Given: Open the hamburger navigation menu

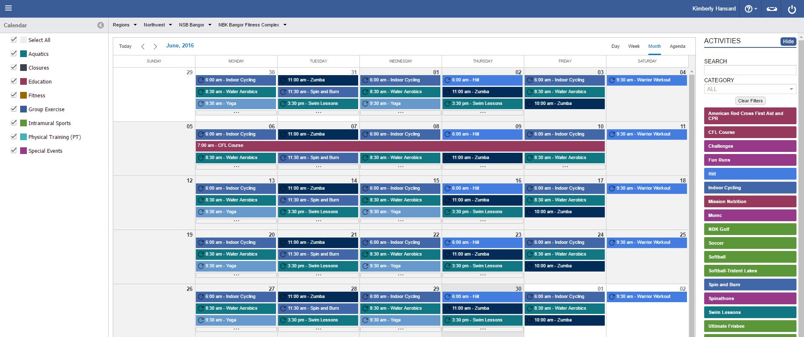Looking at the screenshot, I should tap(8, 8).
